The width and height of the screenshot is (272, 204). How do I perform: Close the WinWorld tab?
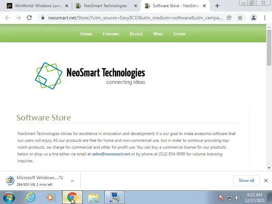point(67,6)
